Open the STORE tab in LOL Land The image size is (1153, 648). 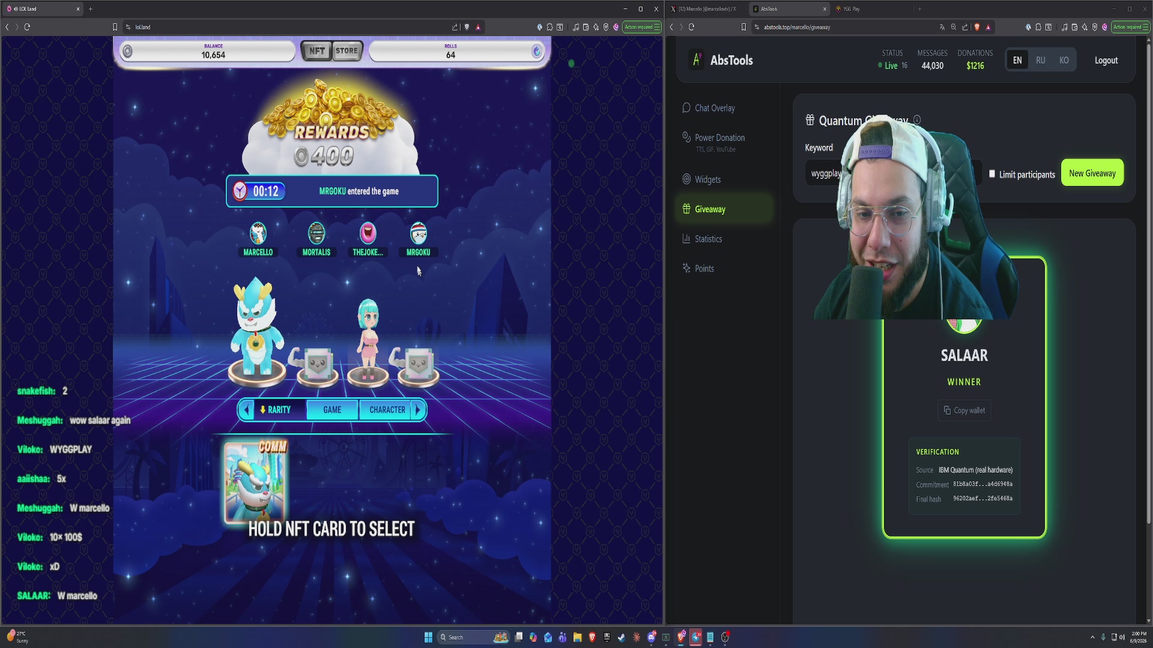point(347,51)
